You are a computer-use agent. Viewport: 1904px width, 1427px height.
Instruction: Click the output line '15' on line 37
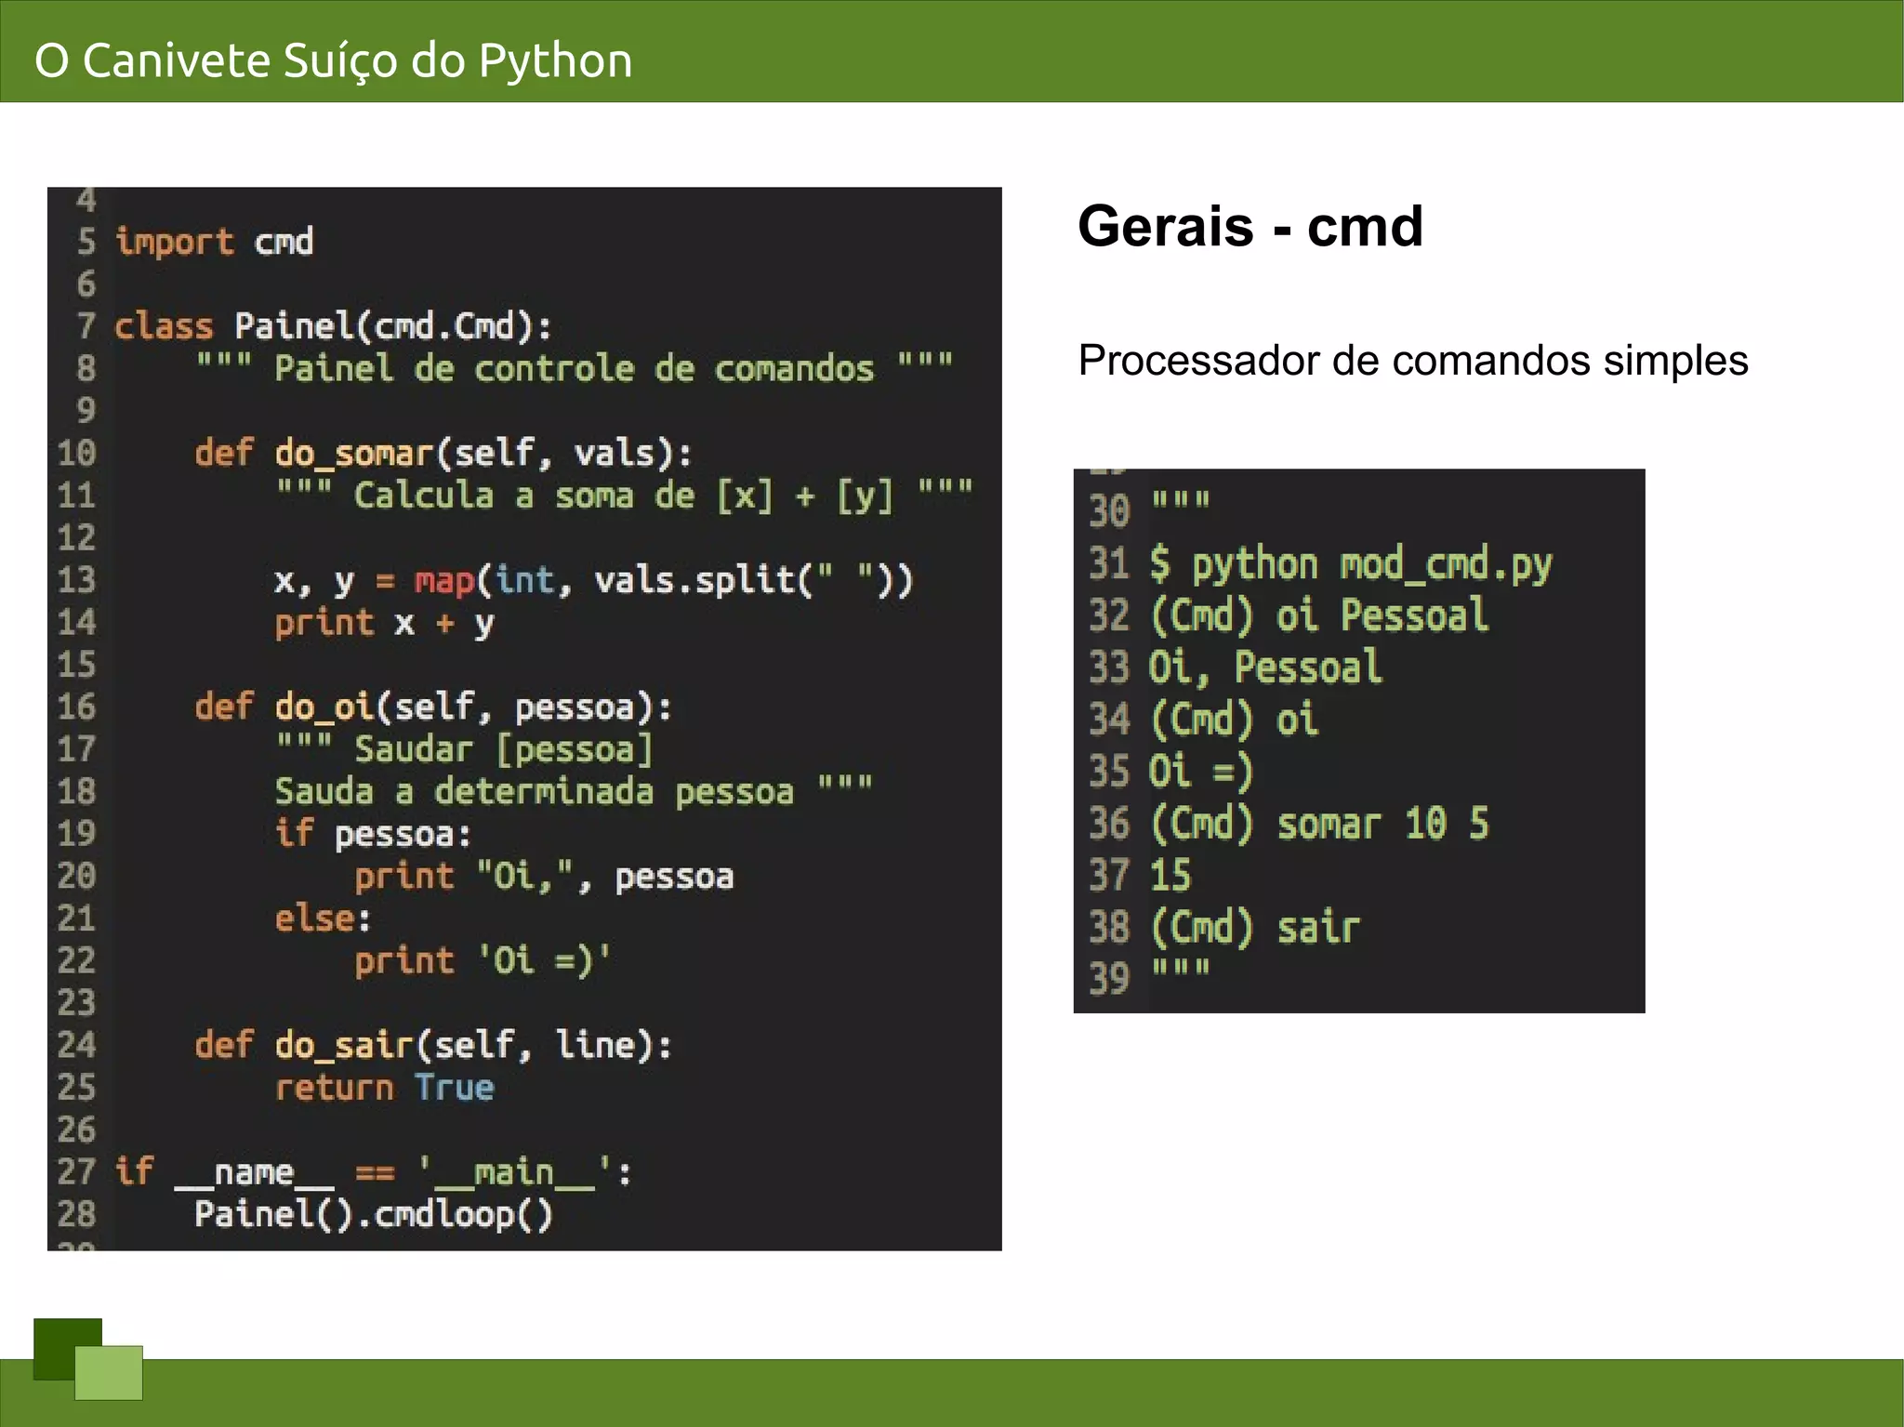click(x=1170, y=875)
